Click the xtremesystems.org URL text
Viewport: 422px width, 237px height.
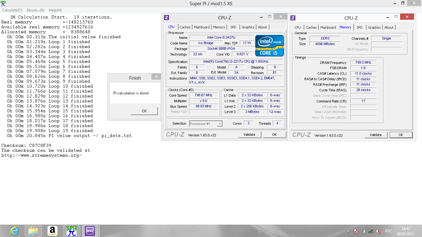pyautogui.click(x=42, y=155)
